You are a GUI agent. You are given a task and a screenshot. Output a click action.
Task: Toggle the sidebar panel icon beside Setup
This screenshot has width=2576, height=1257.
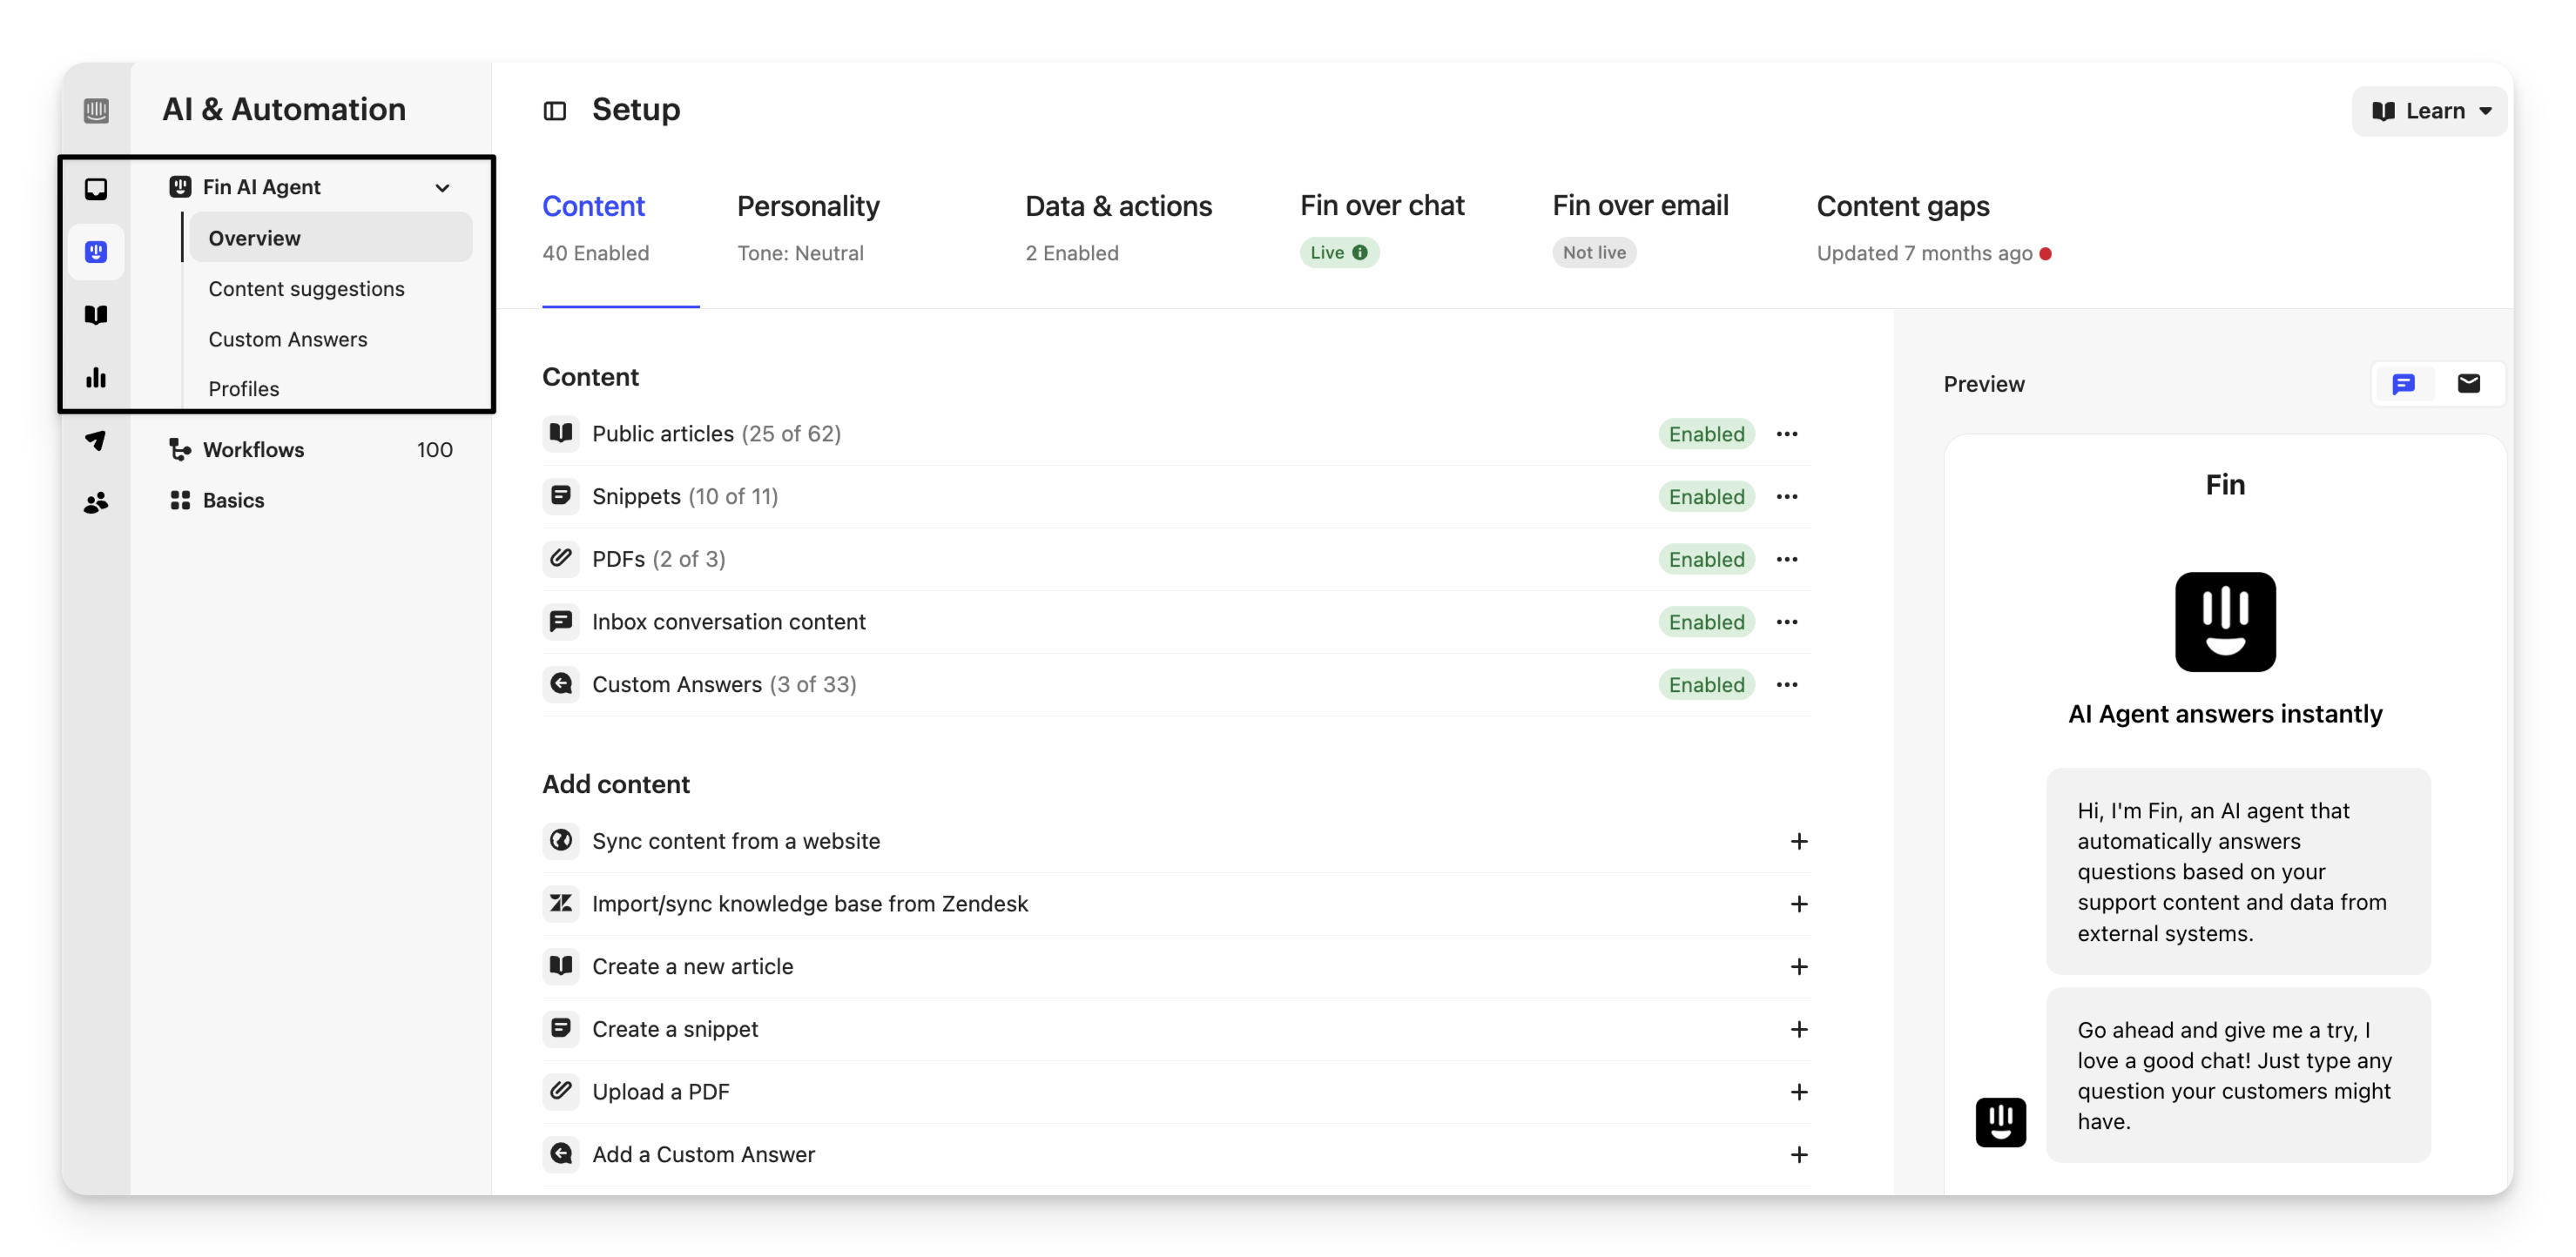[x=555, y=111]
